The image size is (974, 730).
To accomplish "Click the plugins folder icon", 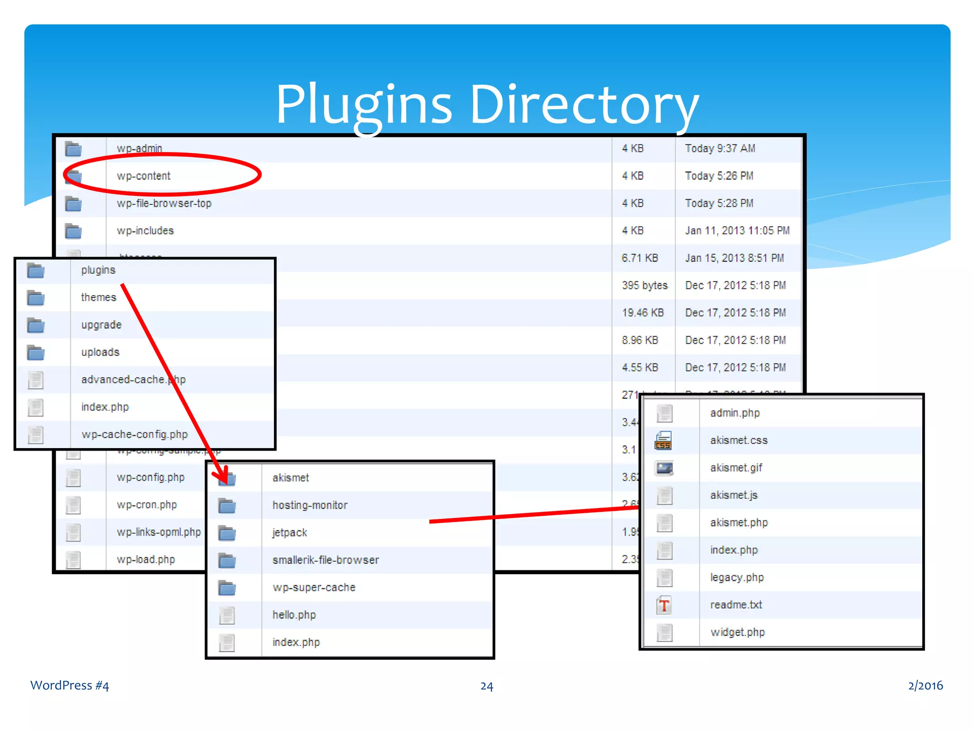I will tap(36, 270).
